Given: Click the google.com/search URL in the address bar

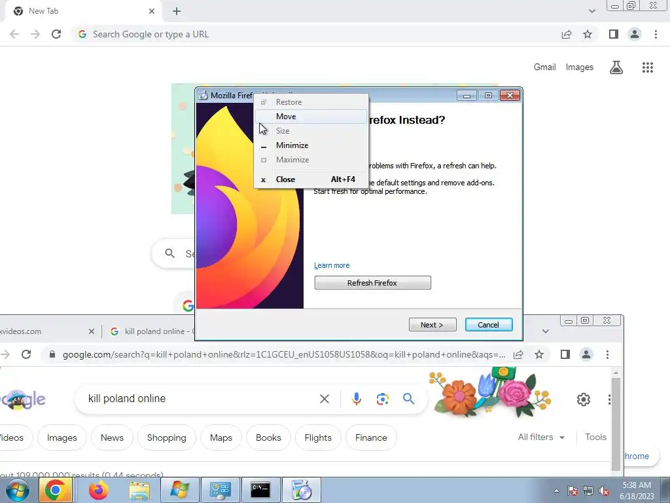Looking at the screenshot, I should click(284, 354).
